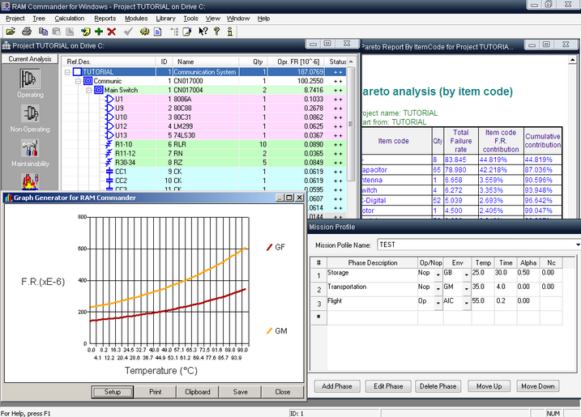Click Delete Phase button

[438, 386]
